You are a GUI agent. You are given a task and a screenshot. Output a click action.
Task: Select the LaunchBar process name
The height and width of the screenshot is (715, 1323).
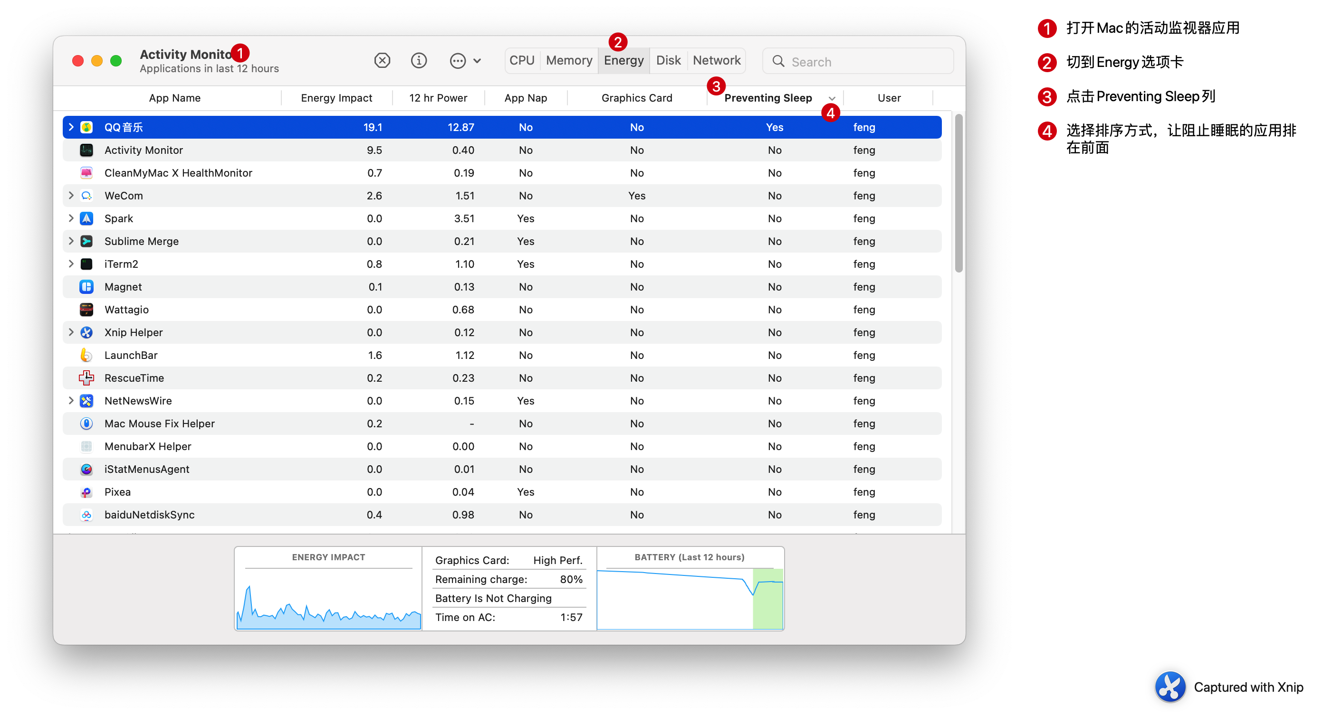click(131, 355)
